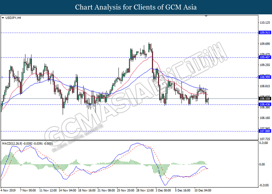Click the 21 Nov 08:00 time label

point(106,191)
